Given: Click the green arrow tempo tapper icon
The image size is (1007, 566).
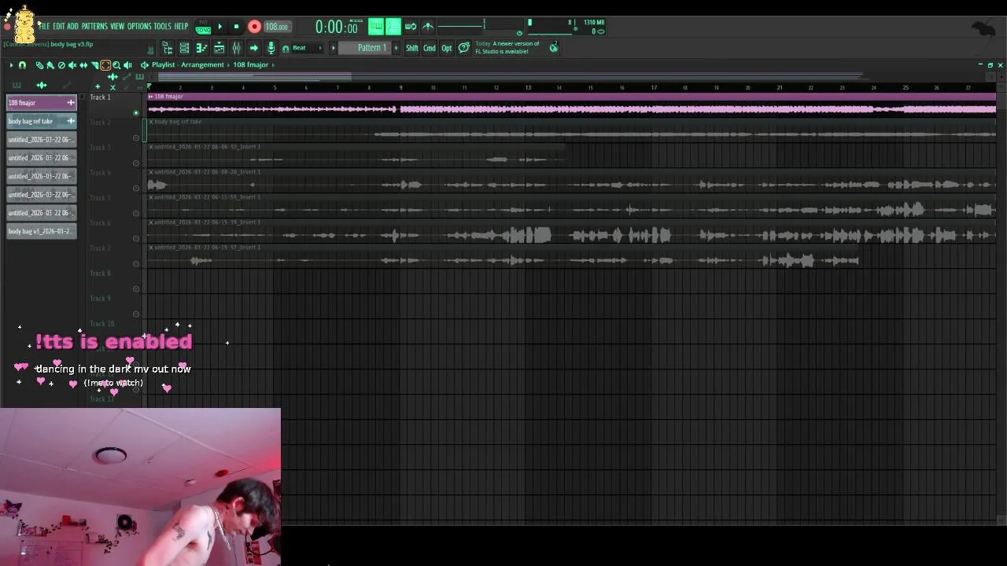Looking at the screenshot, I should point(253,48).
